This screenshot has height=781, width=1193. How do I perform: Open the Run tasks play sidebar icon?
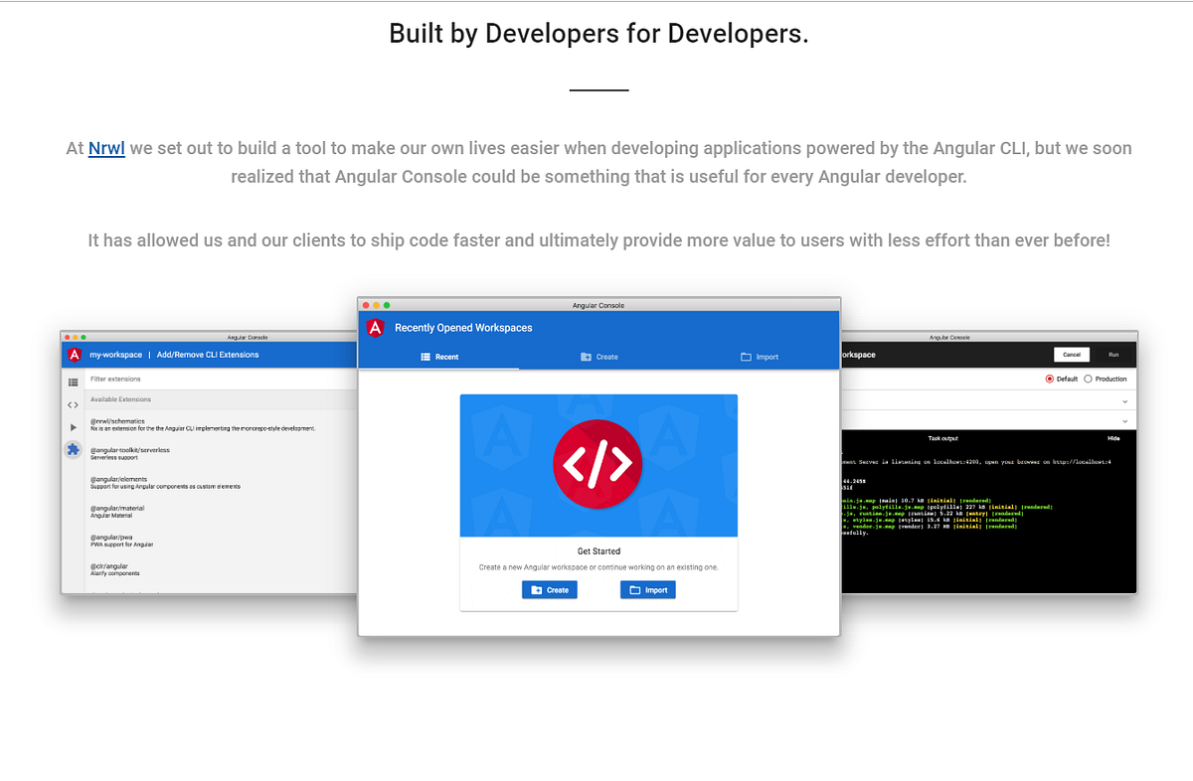point(73,427)
